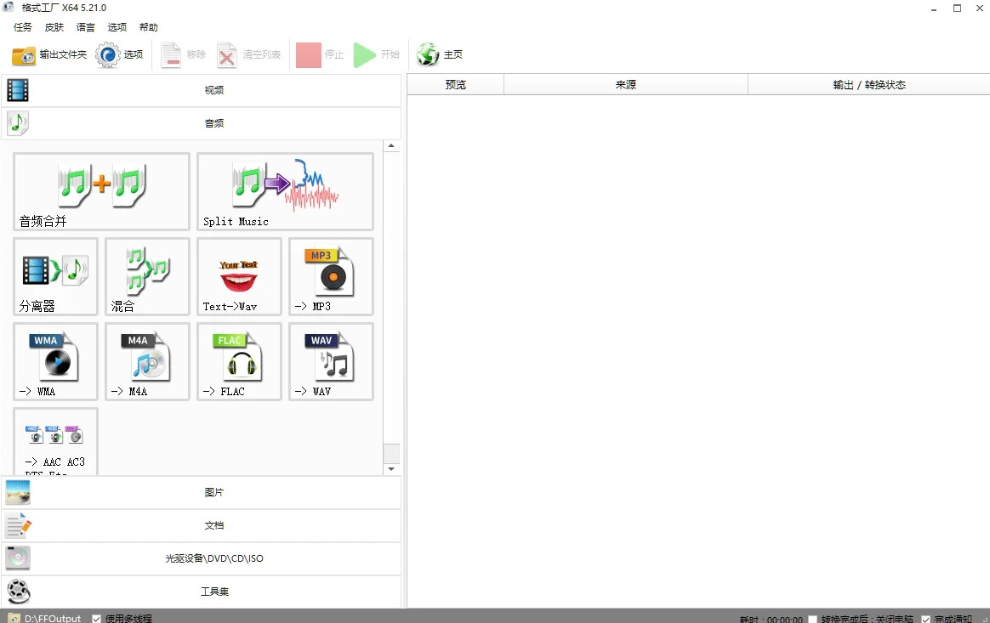Expand the 图片 picture category

(202, 492)
